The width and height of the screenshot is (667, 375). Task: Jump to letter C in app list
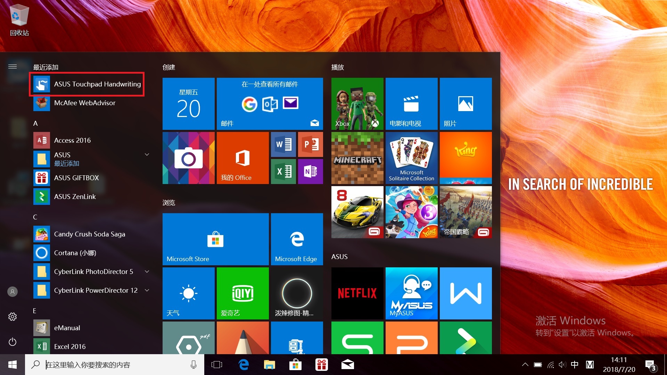click(x=35, y=217)
